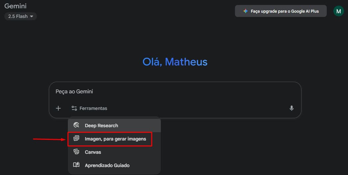
Task: Click the plus icon to add files
Action: click(58, 108)
